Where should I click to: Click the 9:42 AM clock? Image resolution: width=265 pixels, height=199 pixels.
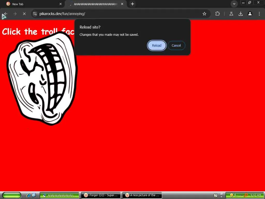[x=255, y=195]
